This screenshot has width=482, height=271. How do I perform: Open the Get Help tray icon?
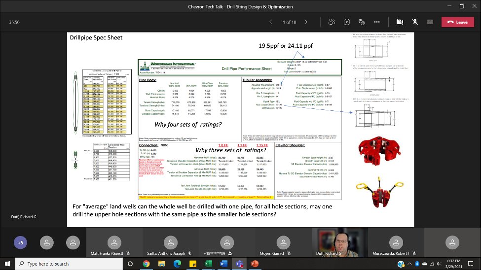[x=401, y=264]
